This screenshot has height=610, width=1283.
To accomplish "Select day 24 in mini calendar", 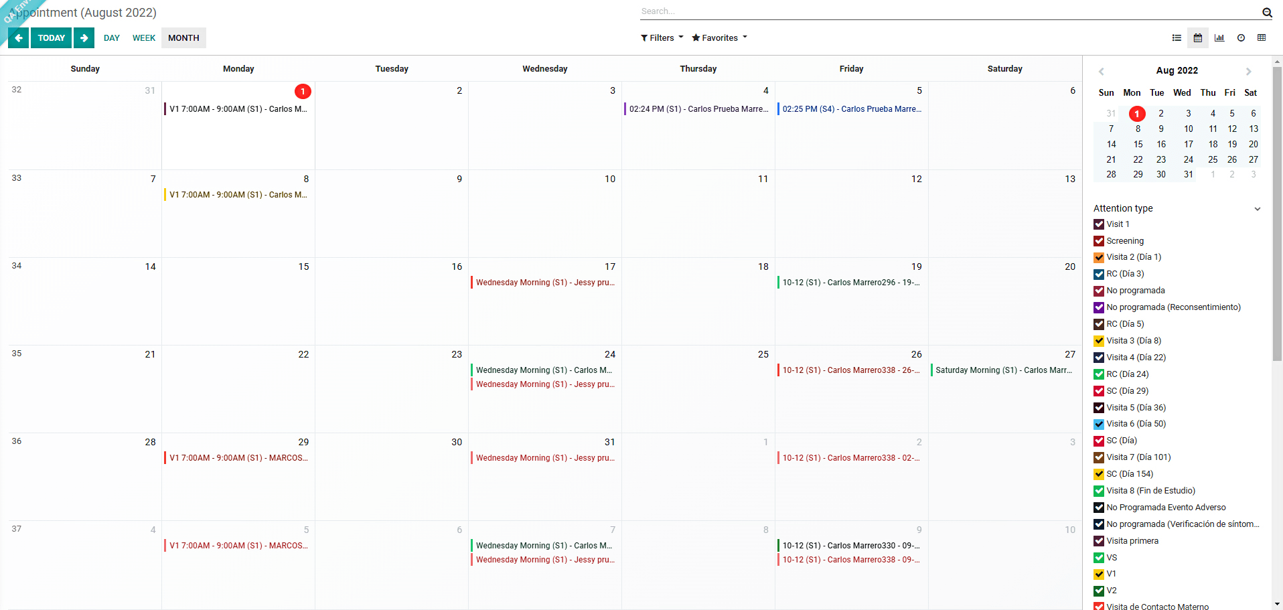I will pyautogui.click(x=1188, y=159).
